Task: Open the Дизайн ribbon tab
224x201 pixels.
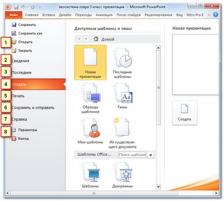Action: click(x=65, y=15)
